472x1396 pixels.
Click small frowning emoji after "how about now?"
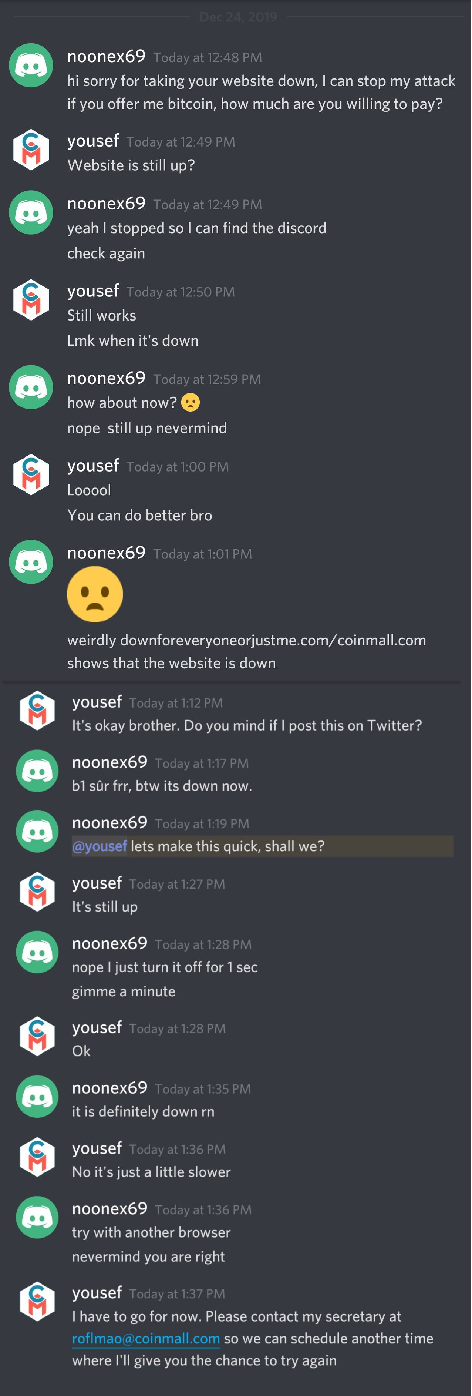(190, 403)
